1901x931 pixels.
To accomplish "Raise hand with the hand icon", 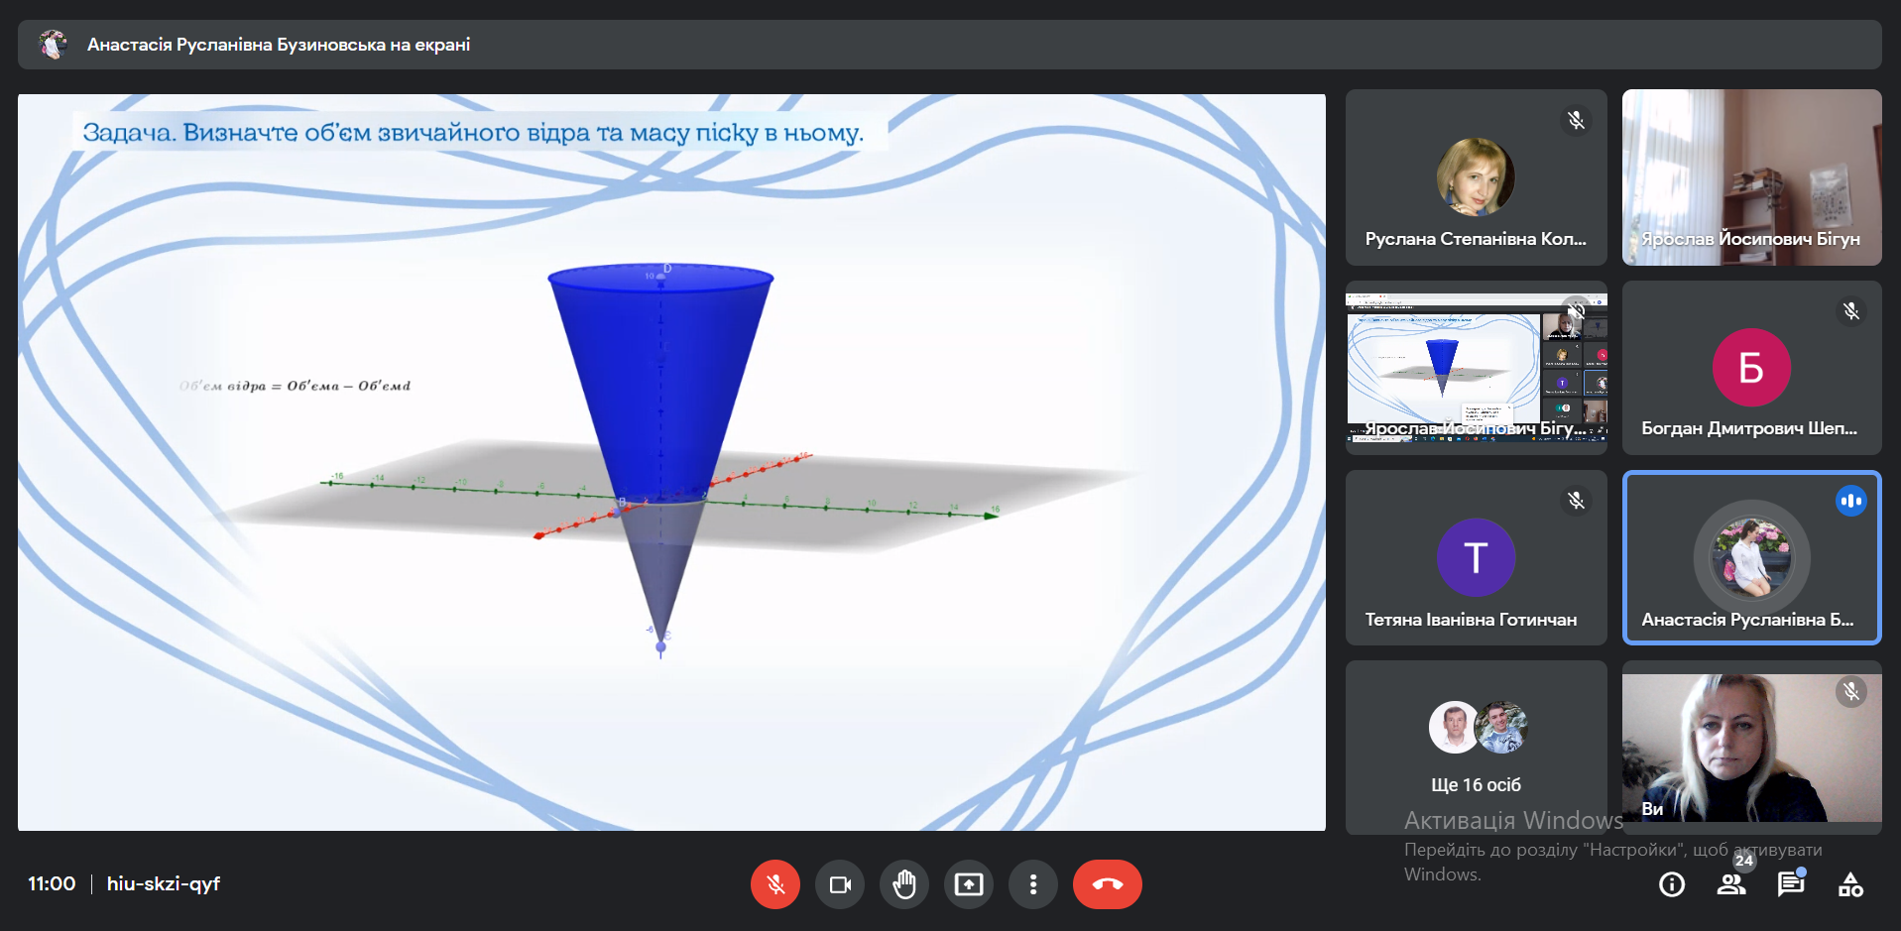I will (904, 883).
